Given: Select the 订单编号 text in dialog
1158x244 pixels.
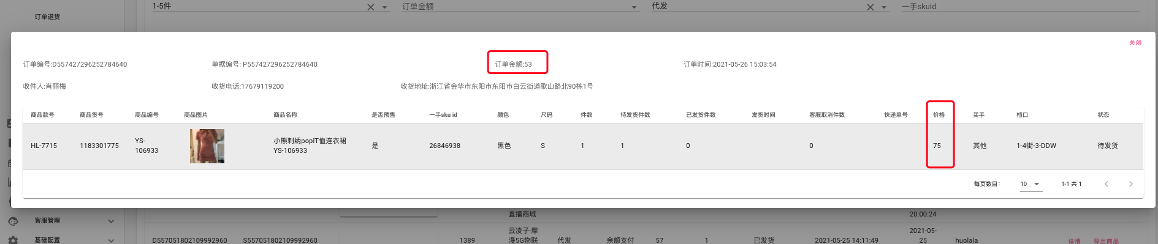Looking at the screenshot, I should tap(75, 64).
